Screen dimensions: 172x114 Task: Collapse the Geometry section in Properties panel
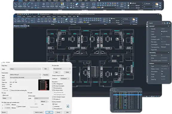pyautogui.click(x=168, y=53)
